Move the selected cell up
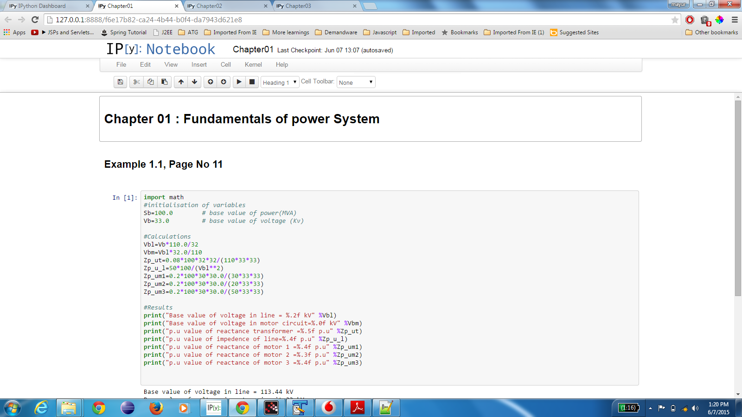Viewport: 742px width, 417px height. click(181, 82)
